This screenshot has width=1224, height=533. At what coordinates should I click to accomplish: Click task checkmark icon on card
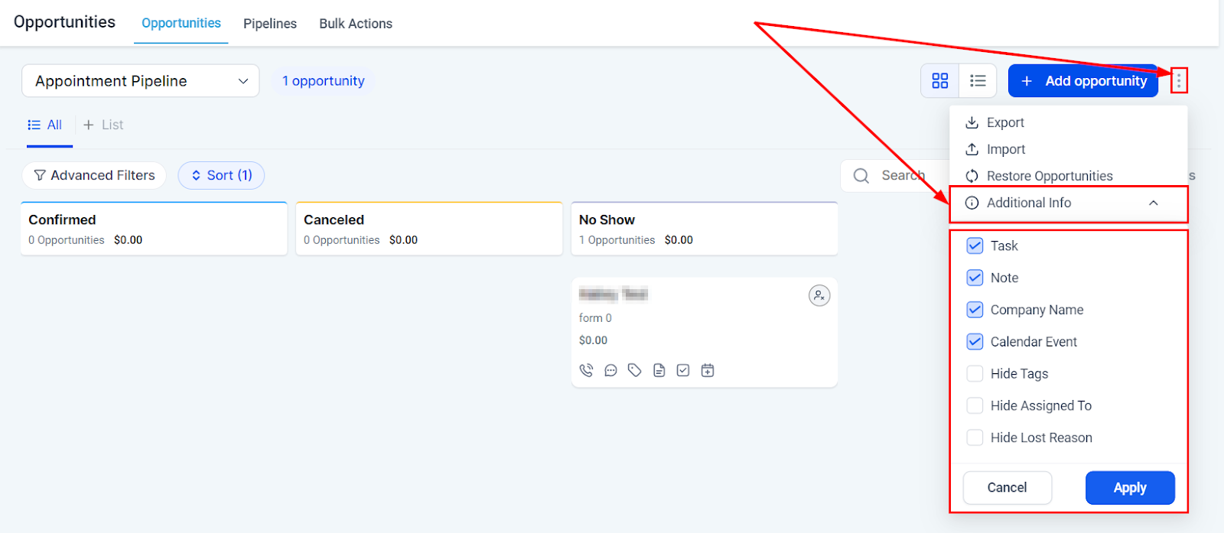(683, 370)
